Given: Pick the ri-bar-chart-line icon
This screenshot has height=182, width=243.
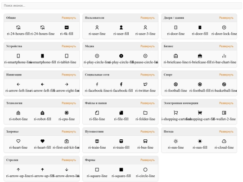Looking at the screenshot, I should 224,56.
